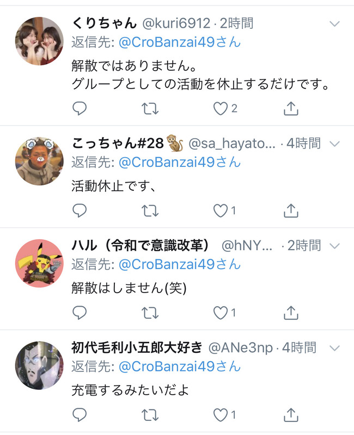Image resolution: width=354 pixels, height=435 pixels.
Task: Like くりちゃん's tweet with 2 likes
Action: tap(221, 109)
